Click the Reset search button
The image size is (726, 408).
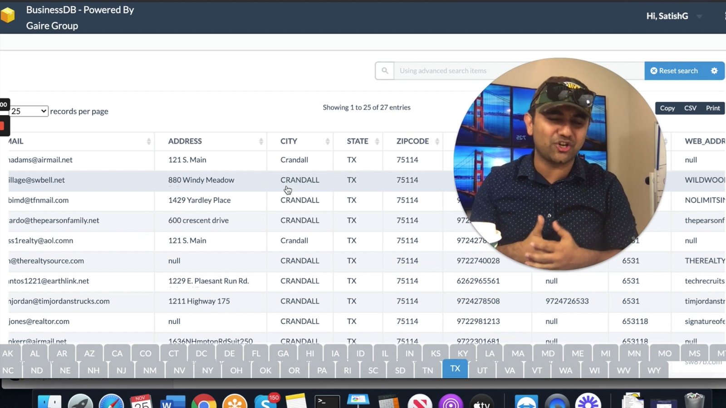click(x=674, y=71)
